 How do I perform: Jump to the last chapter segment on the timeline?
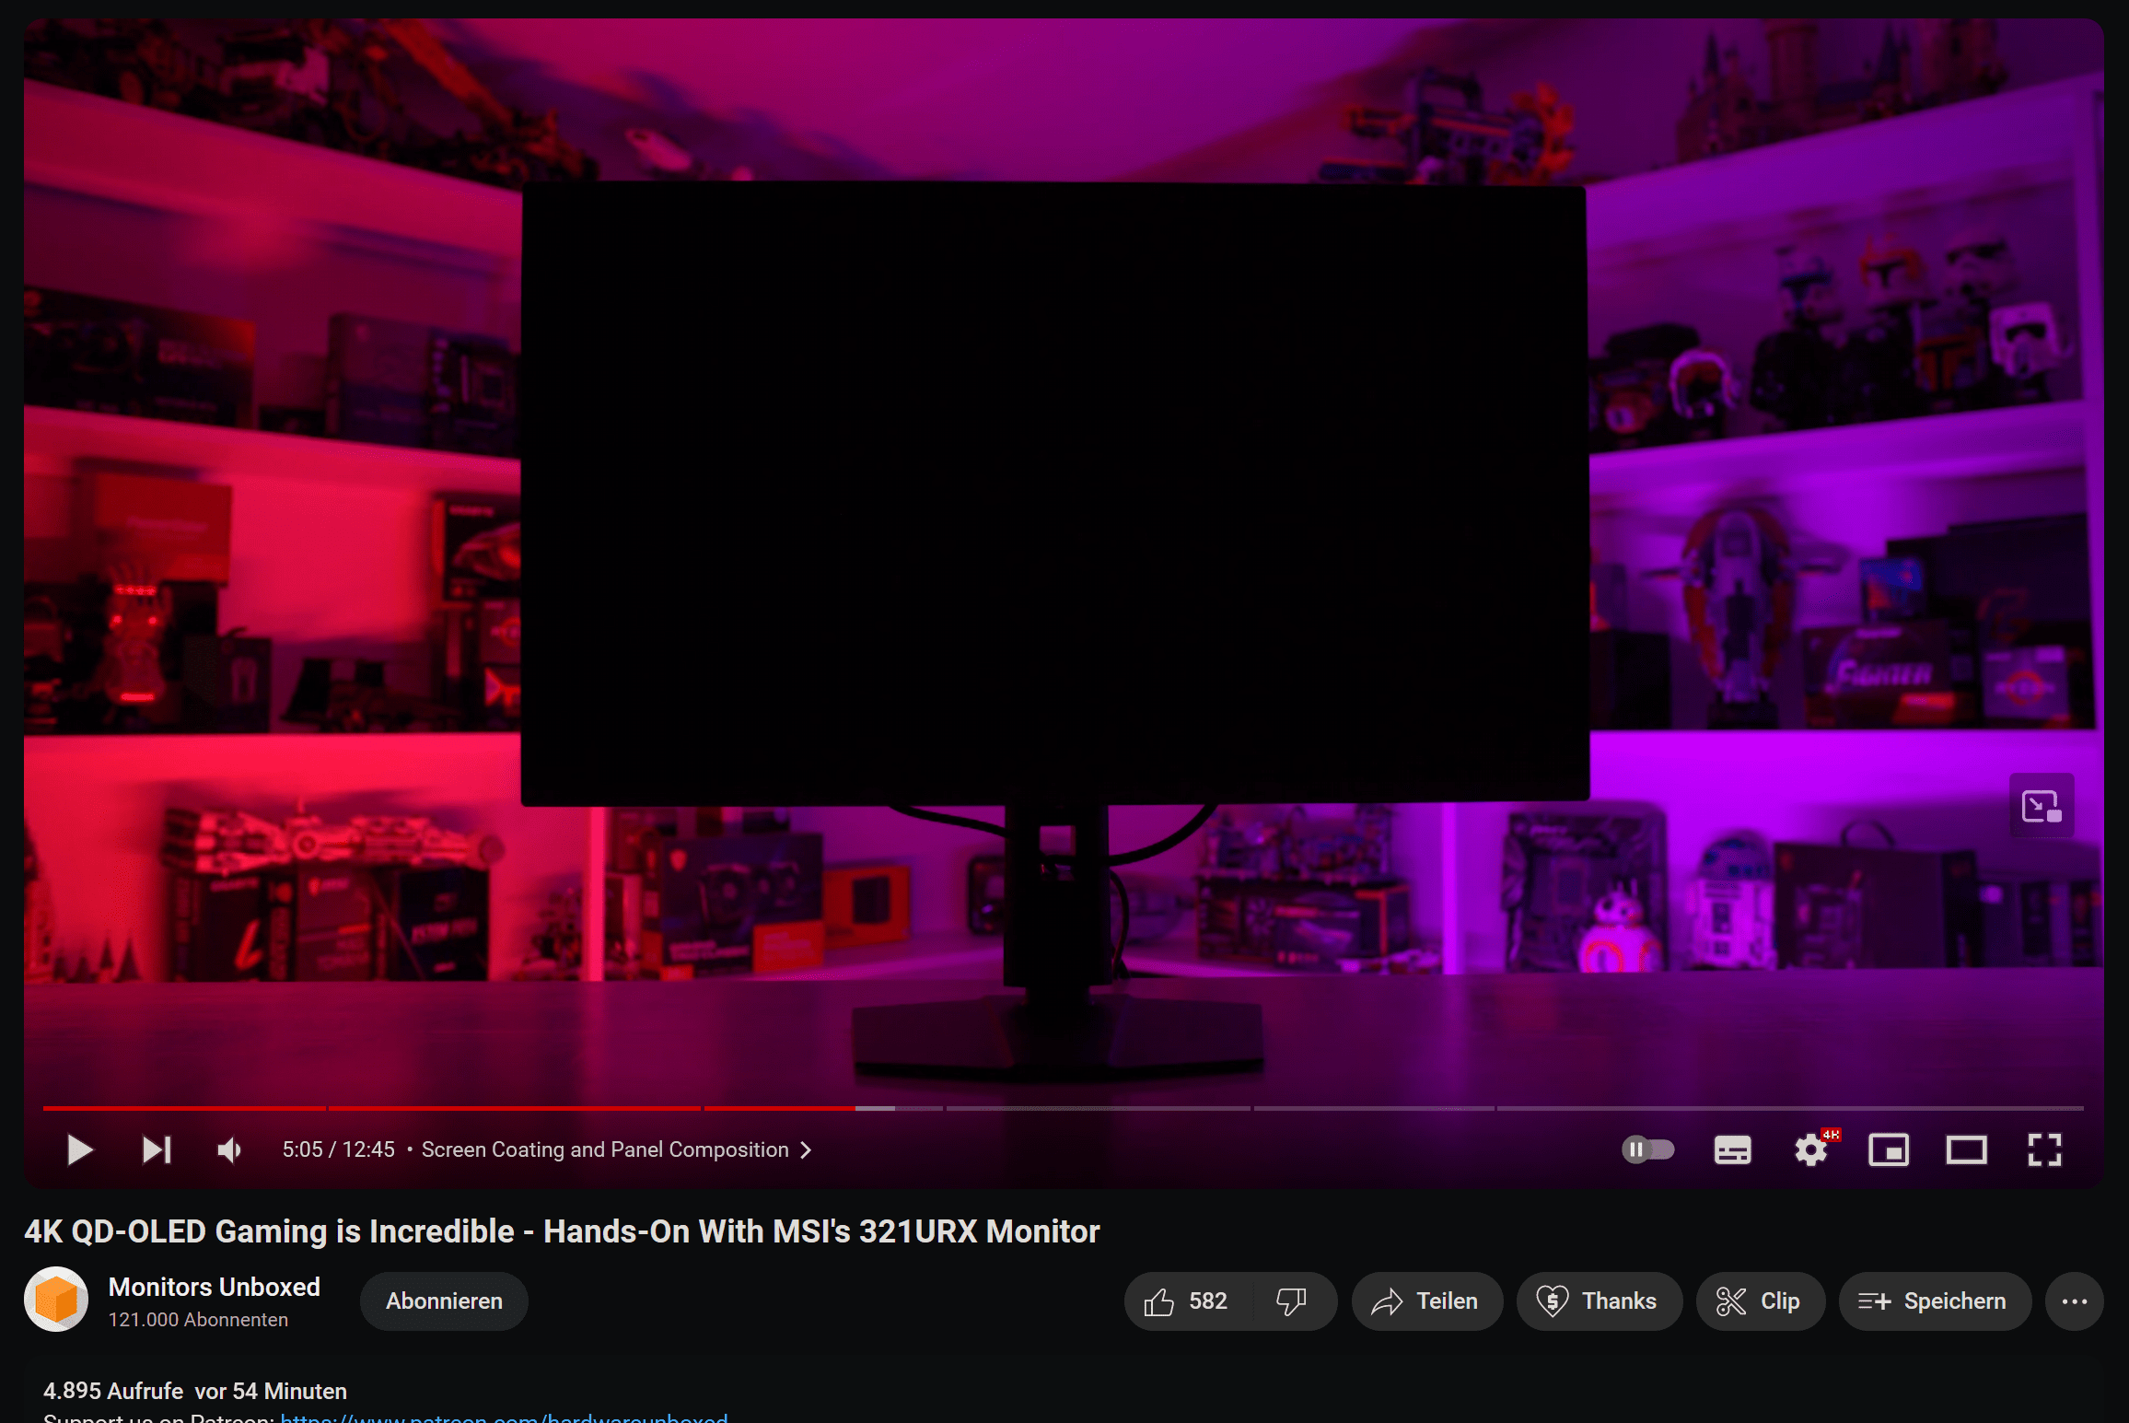pos(1790,1108)
